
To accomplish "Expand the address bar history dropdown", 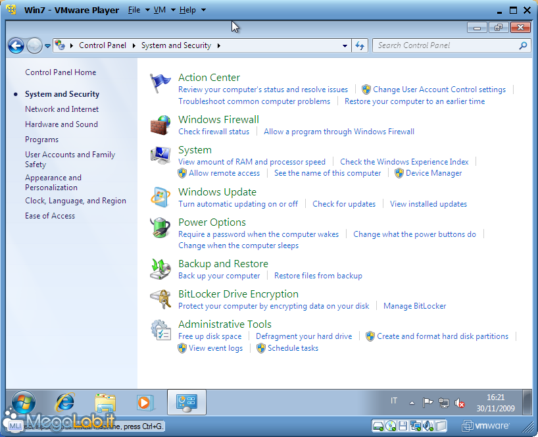I will tap(345, 45).
